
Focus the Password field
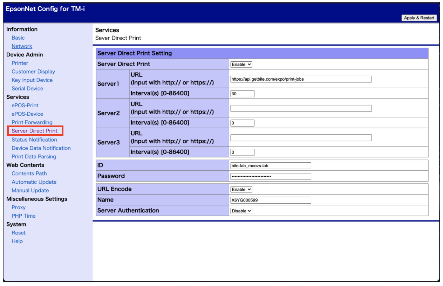271,176
